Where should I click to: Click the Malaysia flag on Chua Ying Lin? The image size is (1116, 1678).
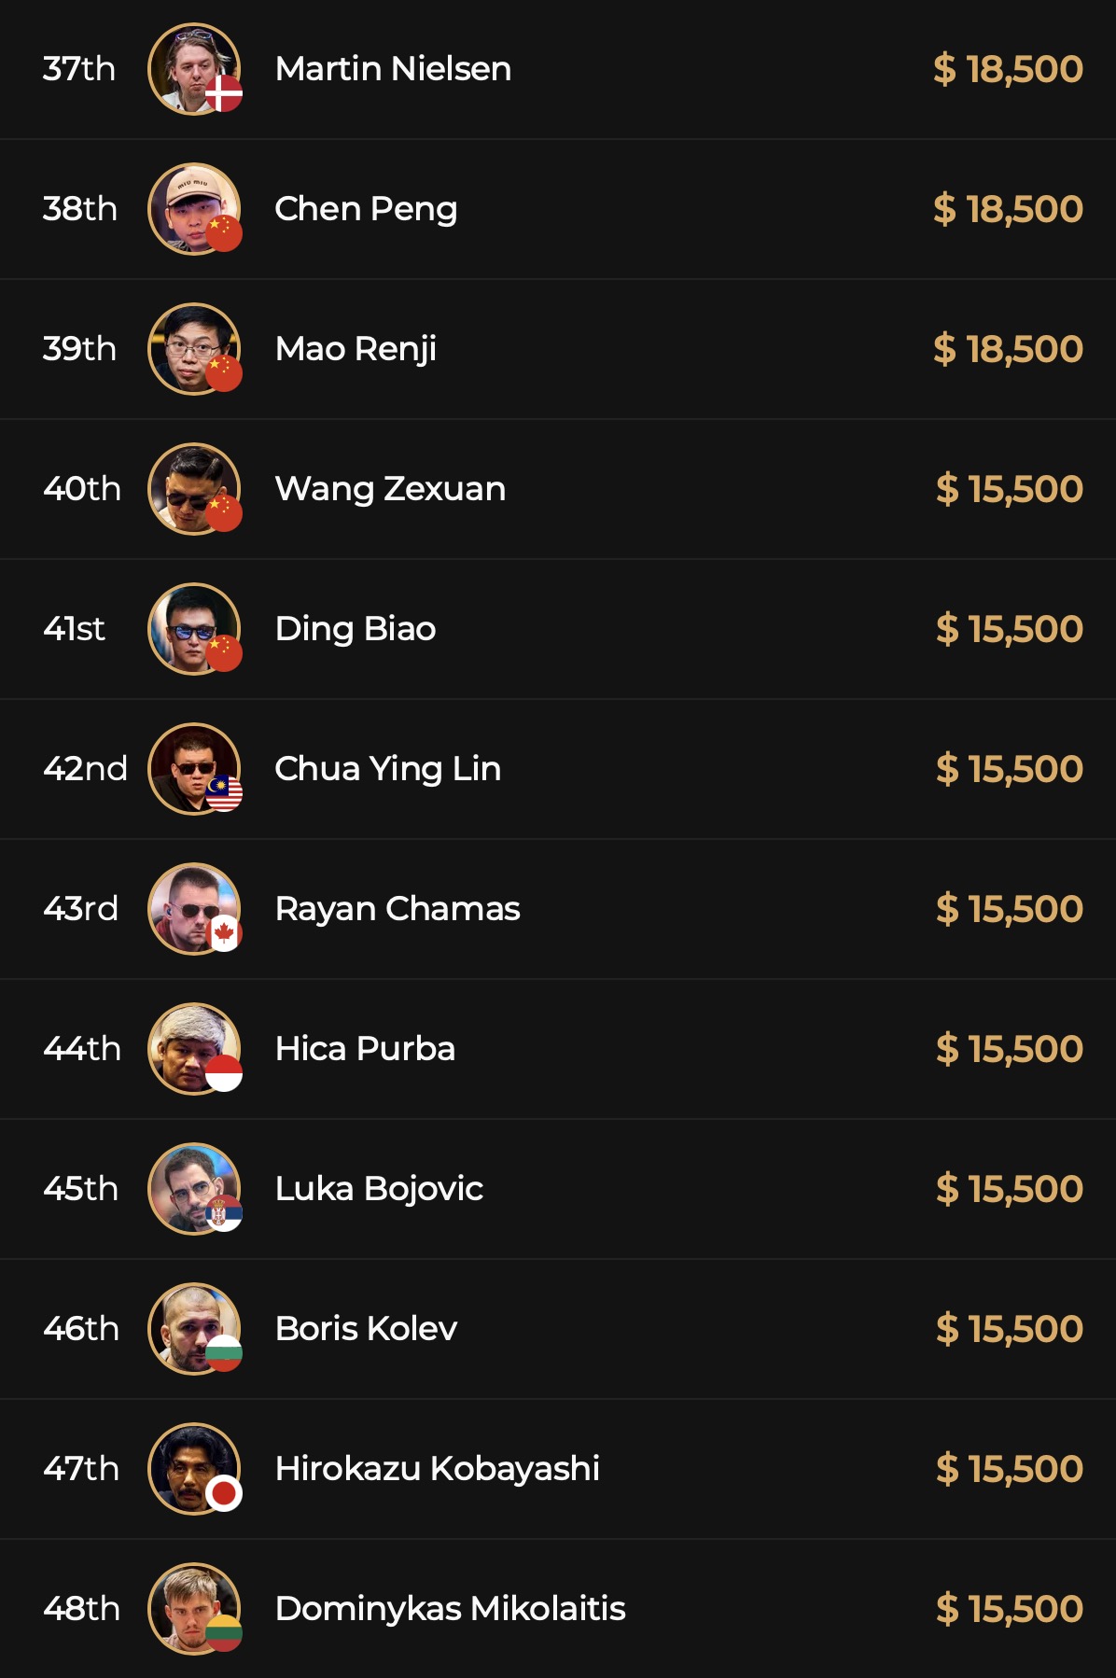pos(224,793)
